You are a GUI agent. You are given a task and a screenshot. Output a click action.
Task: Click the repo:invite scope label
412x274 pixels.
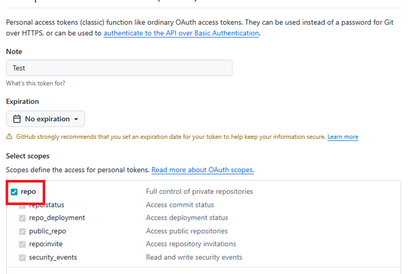(46, 244)
